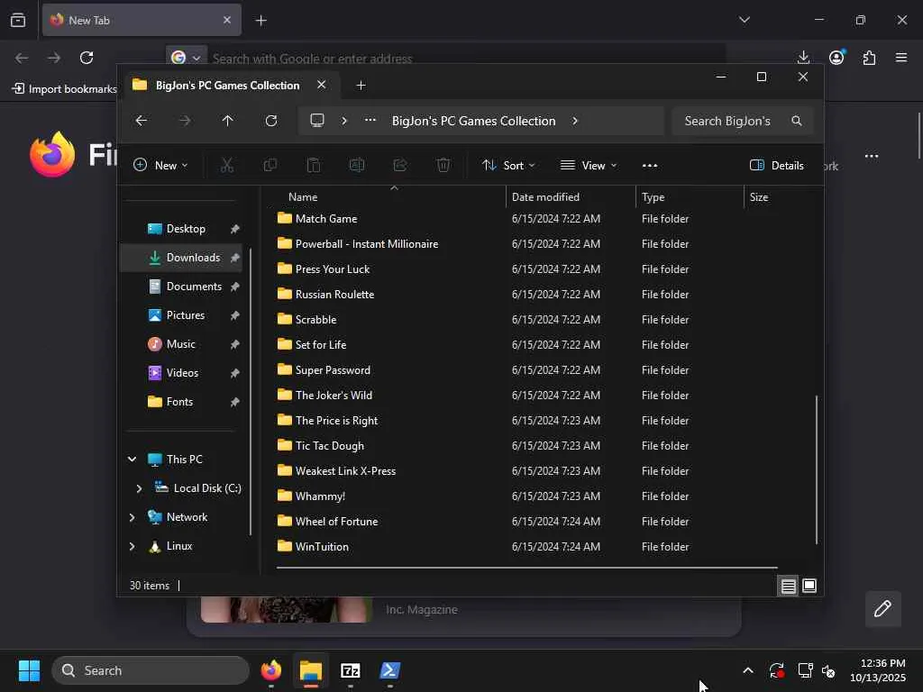The image size is (923, 692).
Task: Toggle the Details pane
Action: tap(776, 166)
